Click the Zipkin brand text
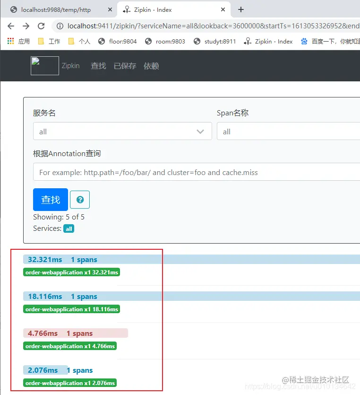 point(71,66)
